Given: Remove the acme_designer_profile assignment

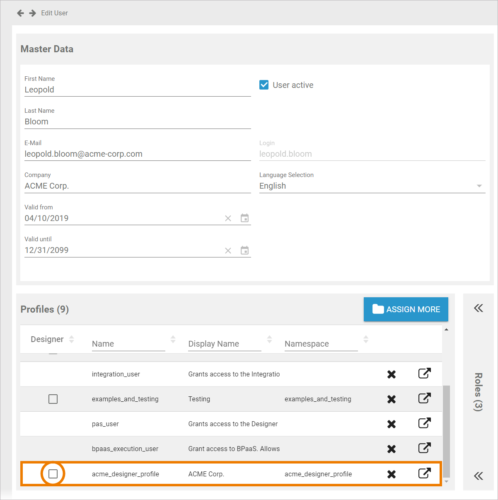Looking at the screenshot, I should (391, 474).
